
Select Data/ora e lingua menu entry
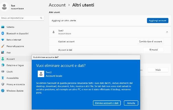click(x=15, y=65)
